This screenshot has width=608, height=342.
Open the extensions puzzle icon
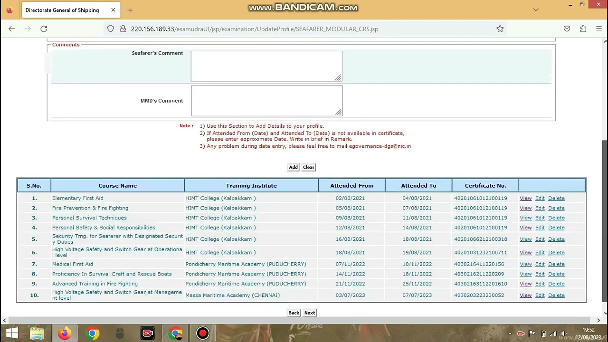583,29
